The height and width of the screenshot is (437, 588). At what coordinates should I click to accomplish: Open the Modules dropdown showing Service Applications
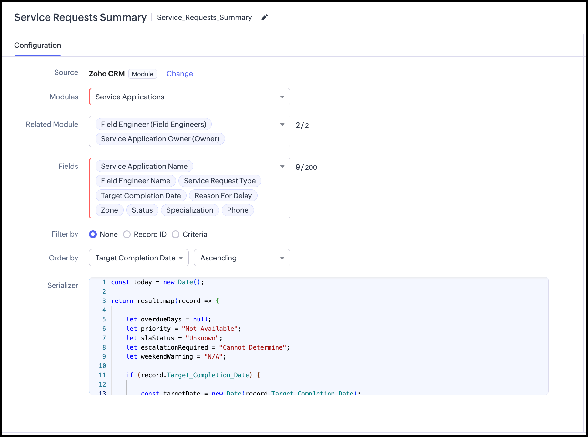coord(190,97)
